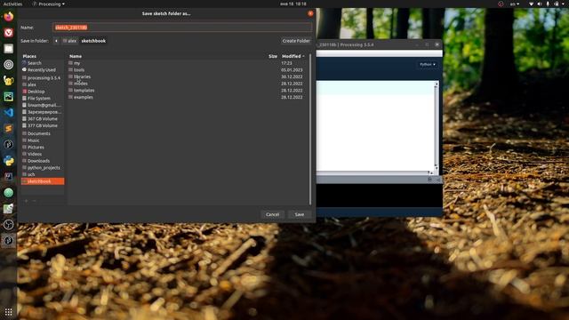Click the 05.01.2023 modified date
569x320 pixels.
[292, 70]
